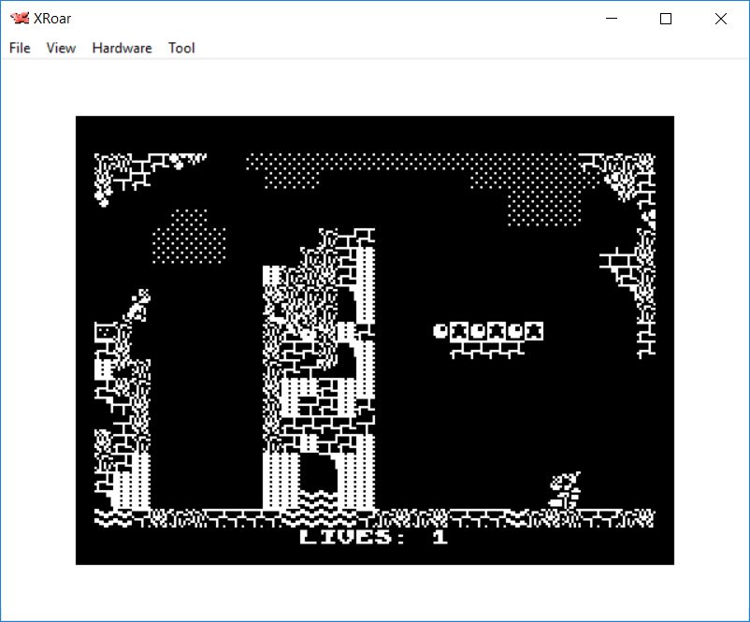Maximize the XRoar window

coord(666,19)
